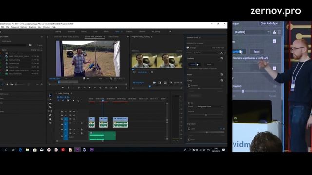The height and width of the screenshot is (175, 312).
Task: Switch to Effect Controls tab
Action: point(114,37)
